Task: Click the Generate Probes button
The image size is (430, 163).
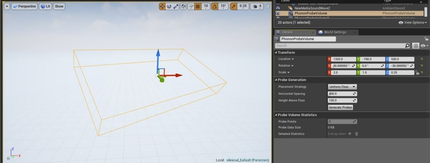Action: click(x=340, y=107)
